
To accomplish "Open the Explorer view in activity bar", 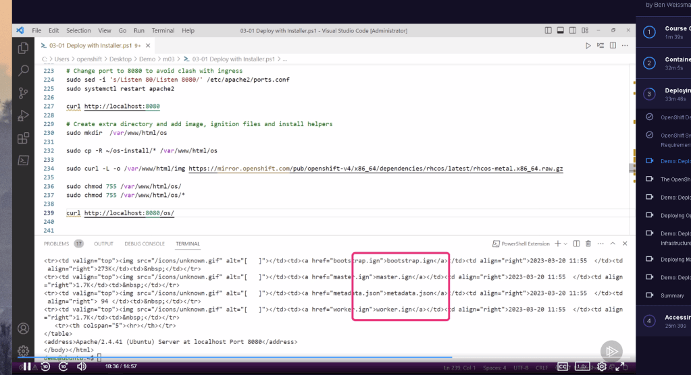I will click(24, 47).
